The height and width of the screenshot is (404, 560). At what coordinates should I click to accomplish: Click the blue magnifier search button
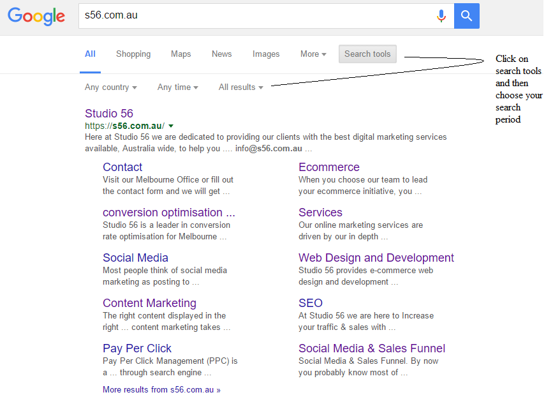[x=466, y=16]
